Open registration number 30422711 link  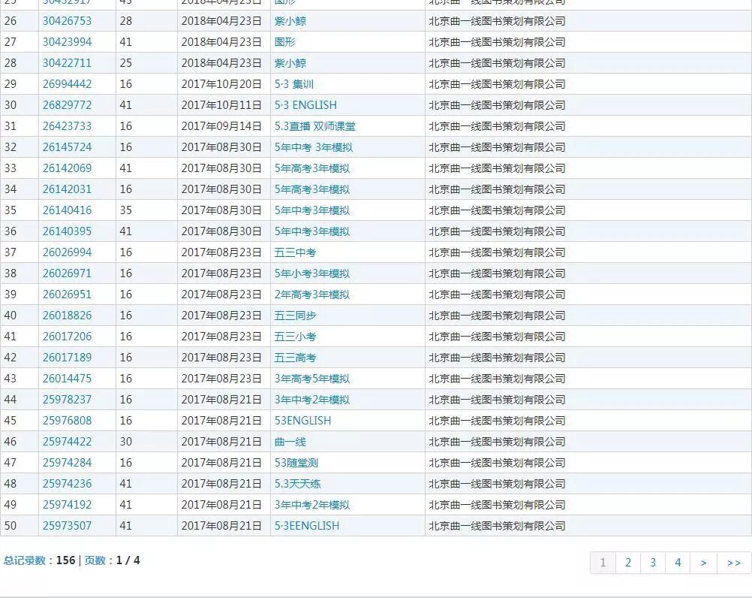point(67,63)
